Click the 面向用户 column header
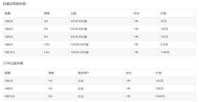Viewport: 199px width, 102px height. (84, 73)
